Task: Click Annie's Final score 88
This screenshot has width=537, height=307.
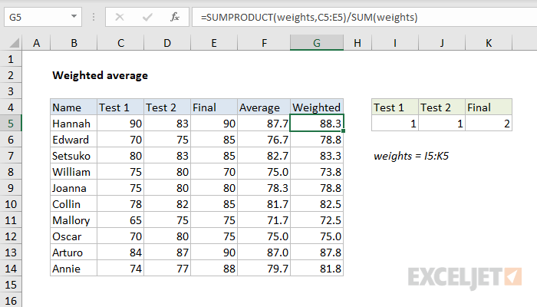Action: pyautogui.click(x=214, y=269)
